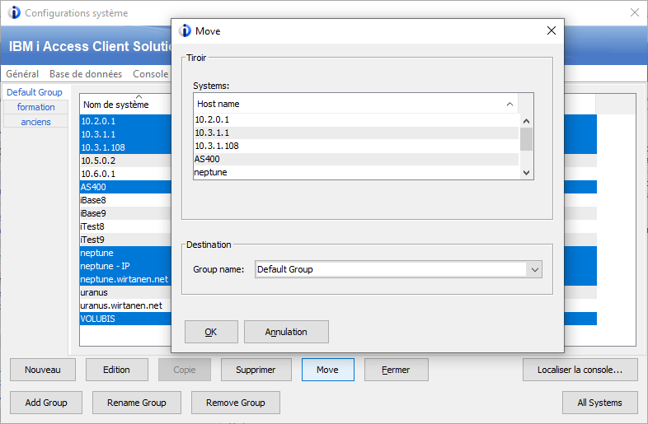Select uranus in main system list

click(125, 293)
